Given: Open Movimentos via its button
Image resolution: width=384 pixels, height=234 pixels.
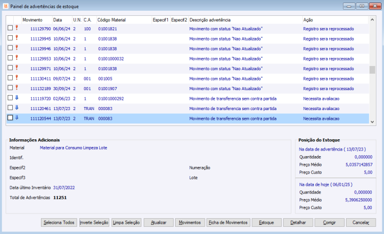Looking at the screenshot, I should [x=190, y=223].
